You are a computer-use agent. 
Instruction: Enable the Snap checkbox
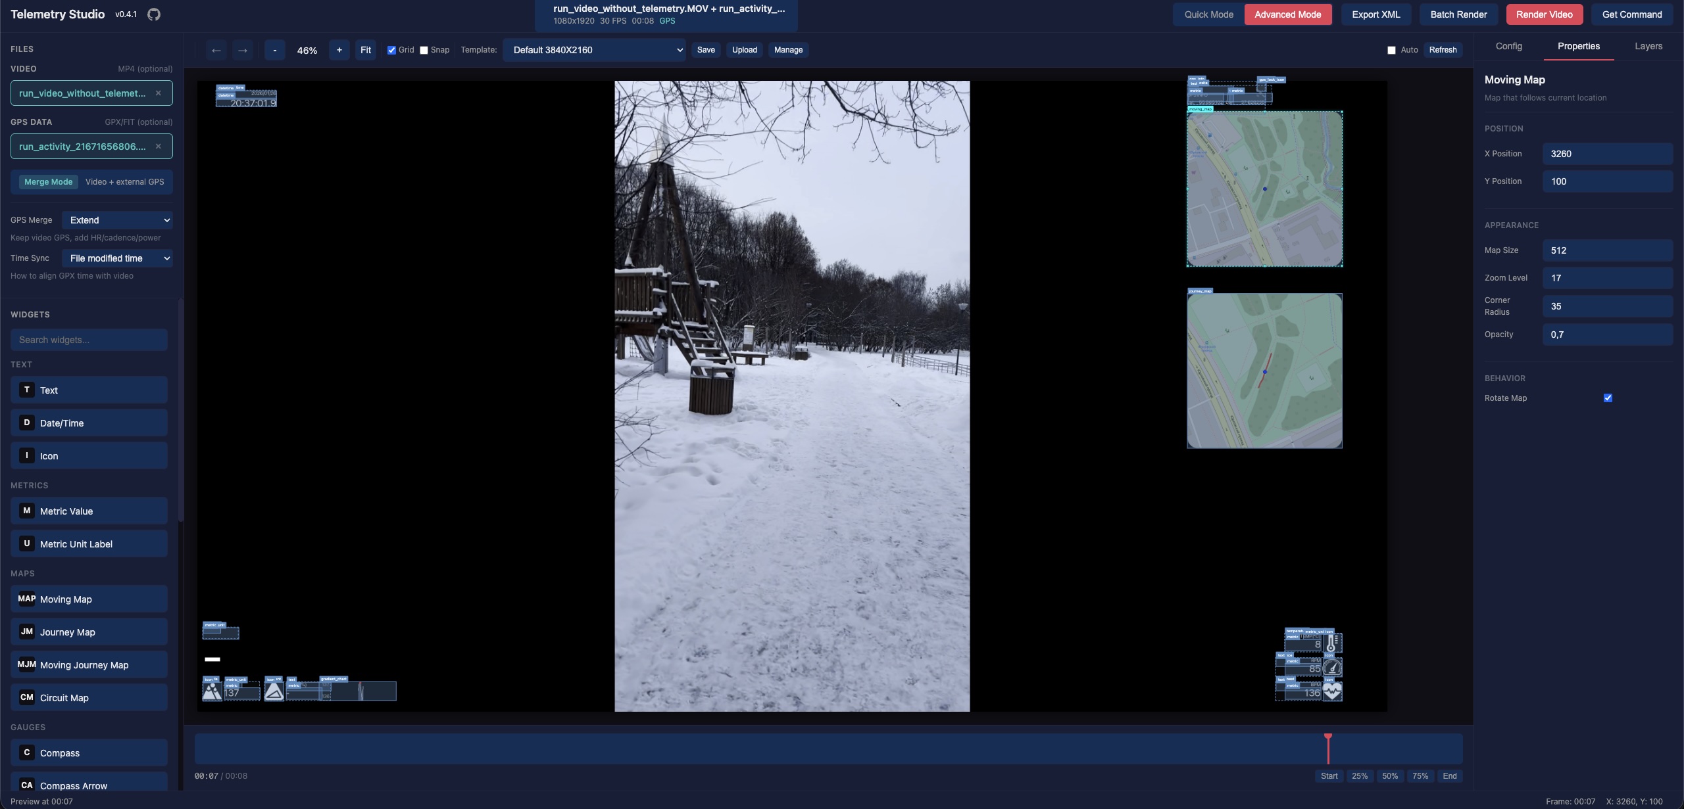424,49
